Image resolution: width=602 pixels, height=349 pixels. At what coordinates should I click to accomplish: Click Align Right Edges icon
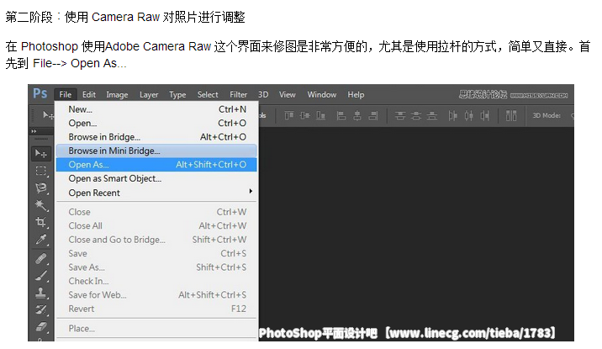pyautogui.click(x=372, y=115)
